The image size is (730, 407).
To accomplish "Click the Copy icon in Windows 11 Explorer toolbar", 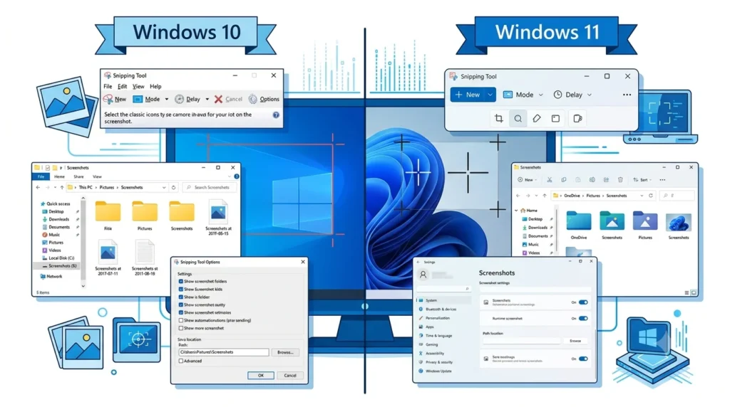I will point(563,180).
